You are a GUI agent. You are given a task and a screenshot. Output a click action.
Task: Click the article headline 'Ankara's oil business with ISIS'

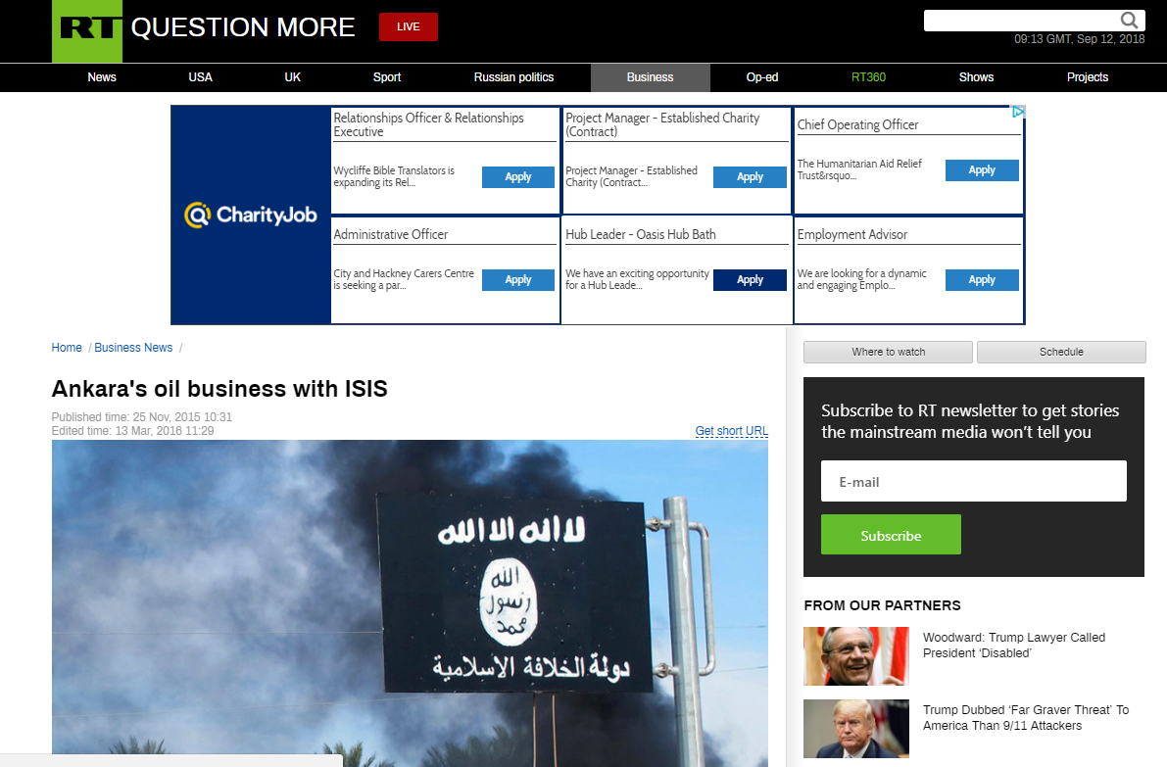tap(219, 389)
